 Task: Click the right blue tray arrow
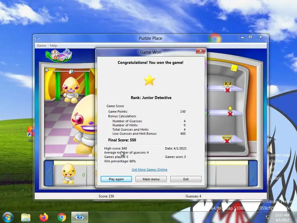point(253,173)
